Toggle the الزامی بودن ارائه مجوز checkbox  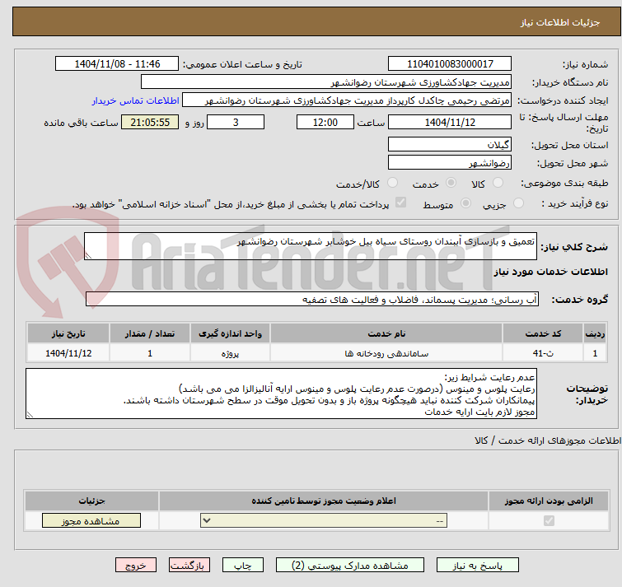pos(549,521)
